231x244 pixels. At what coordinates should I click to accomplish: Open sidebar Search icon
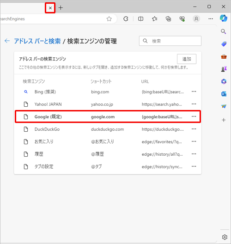224,31
